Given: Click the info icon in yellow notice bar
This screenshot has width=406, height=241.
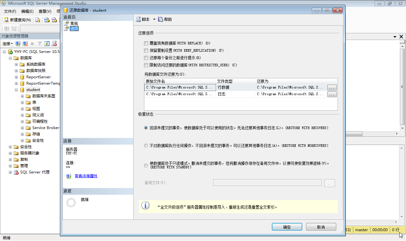Looking at the screenshot, I should (x=145, y=205).
